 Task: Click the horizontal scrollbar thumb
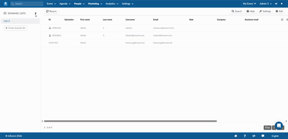pyautogui.click(x=130, y=121)
